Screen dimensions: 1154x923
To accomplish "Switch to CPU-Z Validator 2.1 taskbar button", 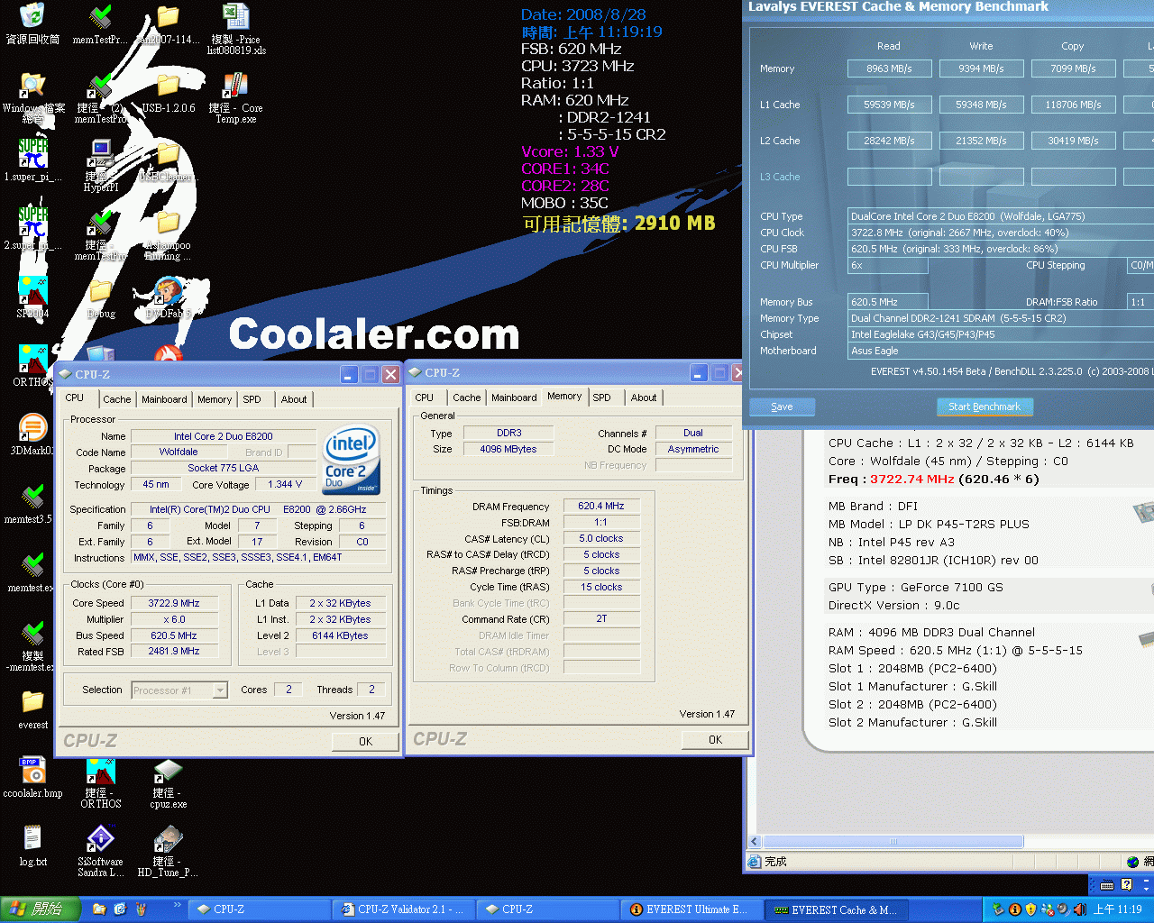I will [403, 909].
